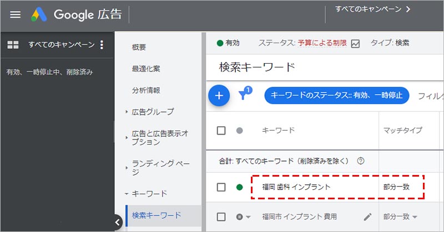Click the keyword status filter chip
Image resolution: width=444 pixels, height=232 pixels.
coord(336,95)
